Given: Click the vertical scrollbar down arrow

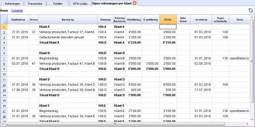Looking at the screenshot, I should (252, 120).
